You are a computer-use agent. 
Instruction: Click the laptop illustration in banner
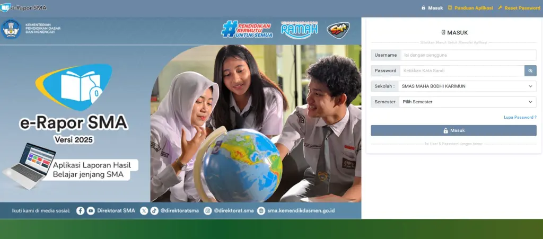point(29,166)
